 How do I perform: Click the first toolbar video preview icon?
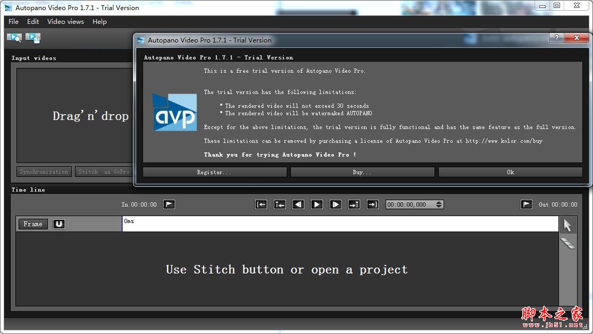pyautogui.click(x=14, y=37)
